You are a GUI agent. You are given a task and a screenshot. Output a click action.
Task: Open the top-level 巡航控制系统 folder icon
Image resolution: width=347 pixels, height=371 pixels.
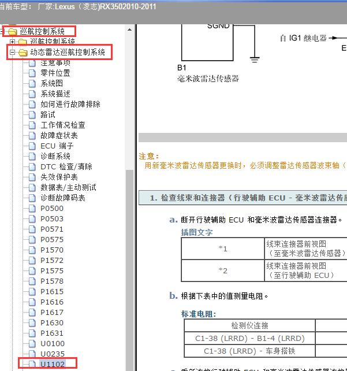(12, 31)
